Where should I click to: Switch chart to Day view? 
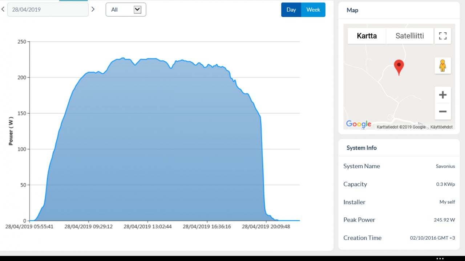[291, 10]
